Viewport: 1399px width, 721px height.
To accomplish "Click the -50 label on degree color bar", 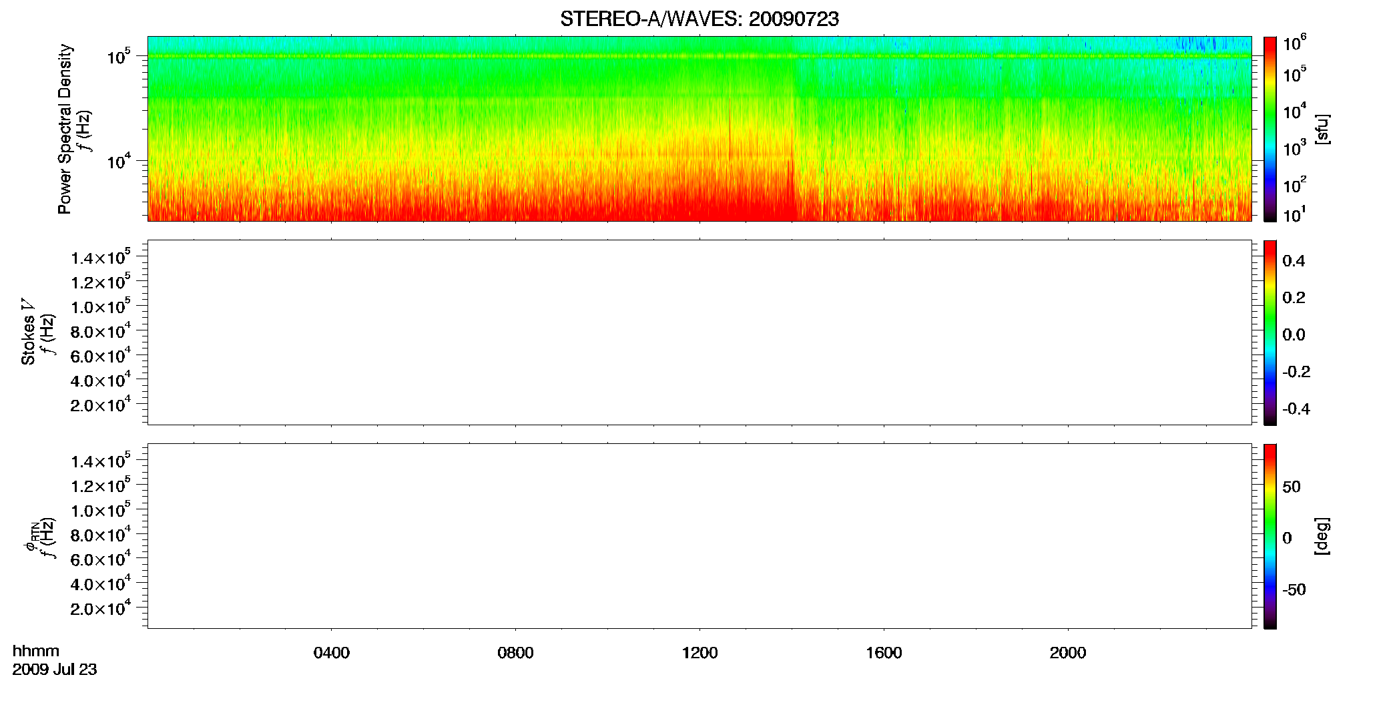I will click(x=1294, y=590).
